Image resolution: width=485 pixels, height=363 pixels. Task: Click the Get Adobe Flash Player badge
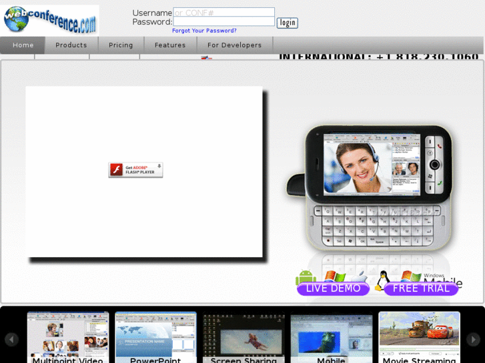pos(135,170)
